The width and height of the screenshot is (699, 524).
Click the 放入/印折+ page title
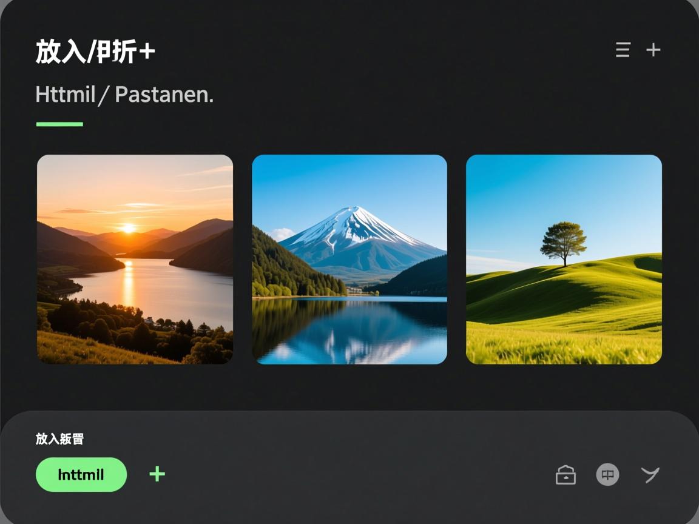pyautogui.click(x=95, y=52)
